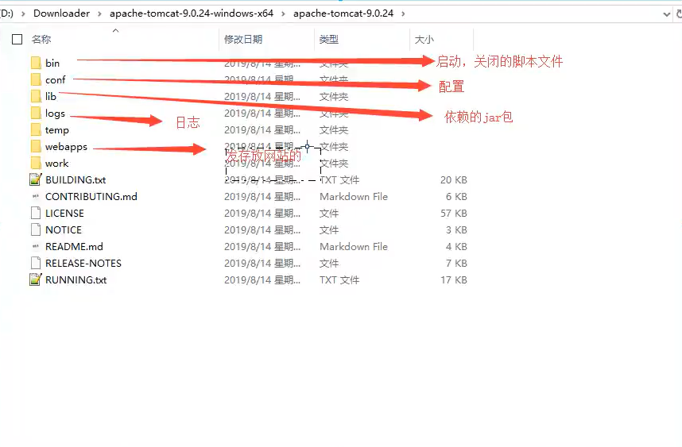The height and width of the screenshot is (447, 682).
Task: Select the RUNNING.txt file icon
Action: point(35,279)
